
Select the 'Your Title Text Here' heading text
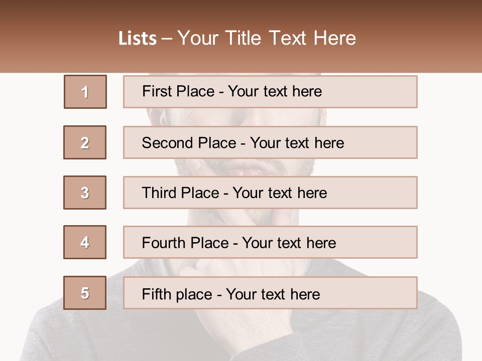tap(267, 39)
